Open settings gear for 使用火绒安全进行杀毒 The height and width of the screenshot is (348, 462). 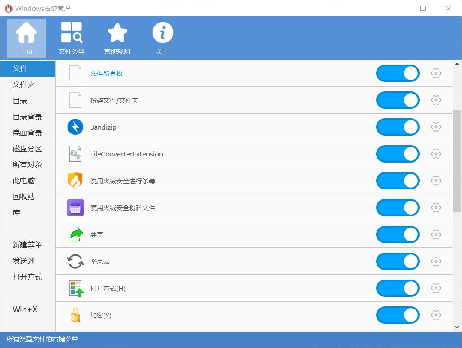436,181
